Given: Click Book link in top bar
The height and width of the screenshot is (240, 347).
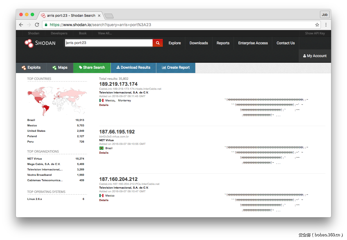Looking at the screenshot, I should coord(83,33).
